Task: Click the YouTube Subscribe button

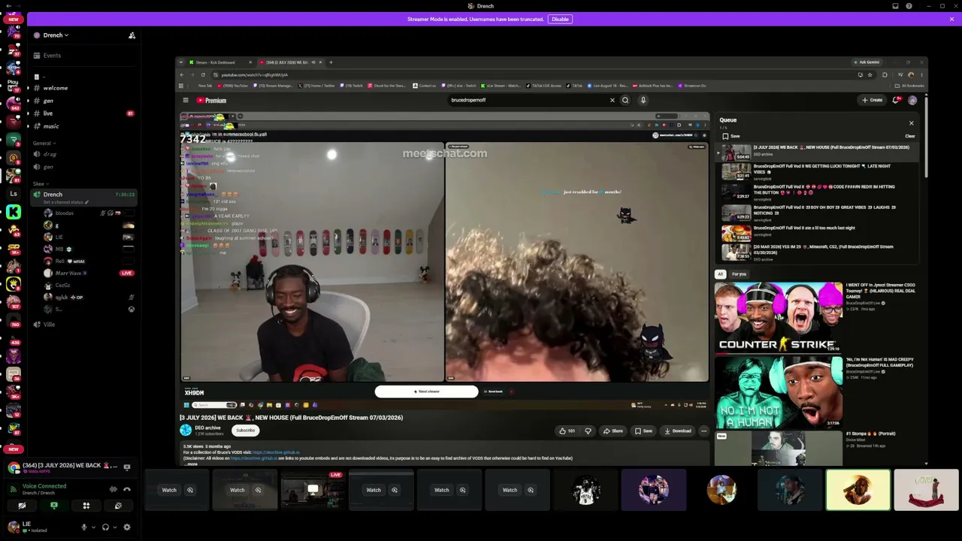Action: point(245,431)
